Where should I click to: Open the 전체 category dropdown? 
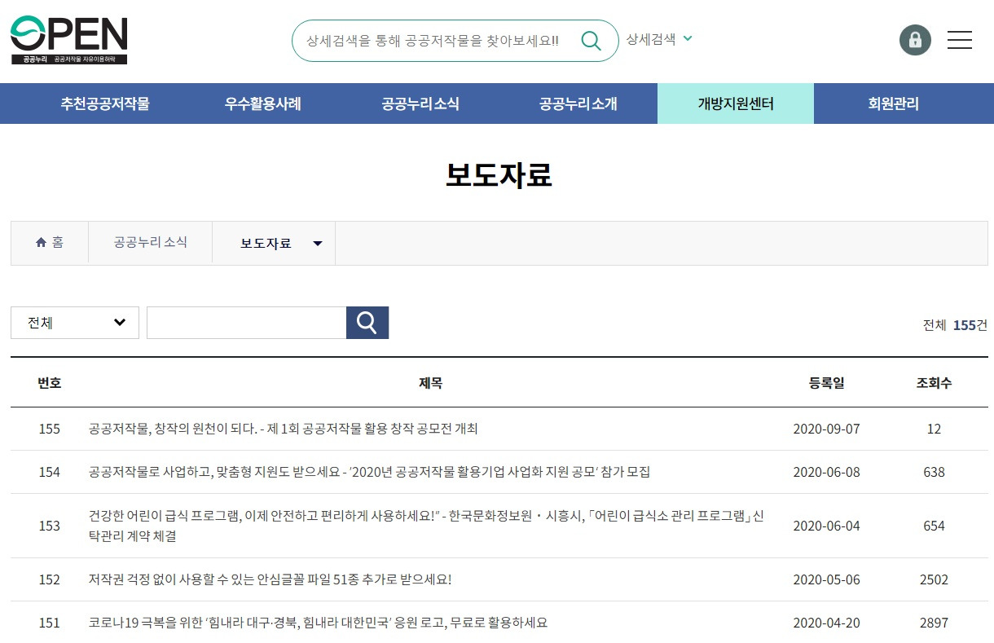[74, 322]
